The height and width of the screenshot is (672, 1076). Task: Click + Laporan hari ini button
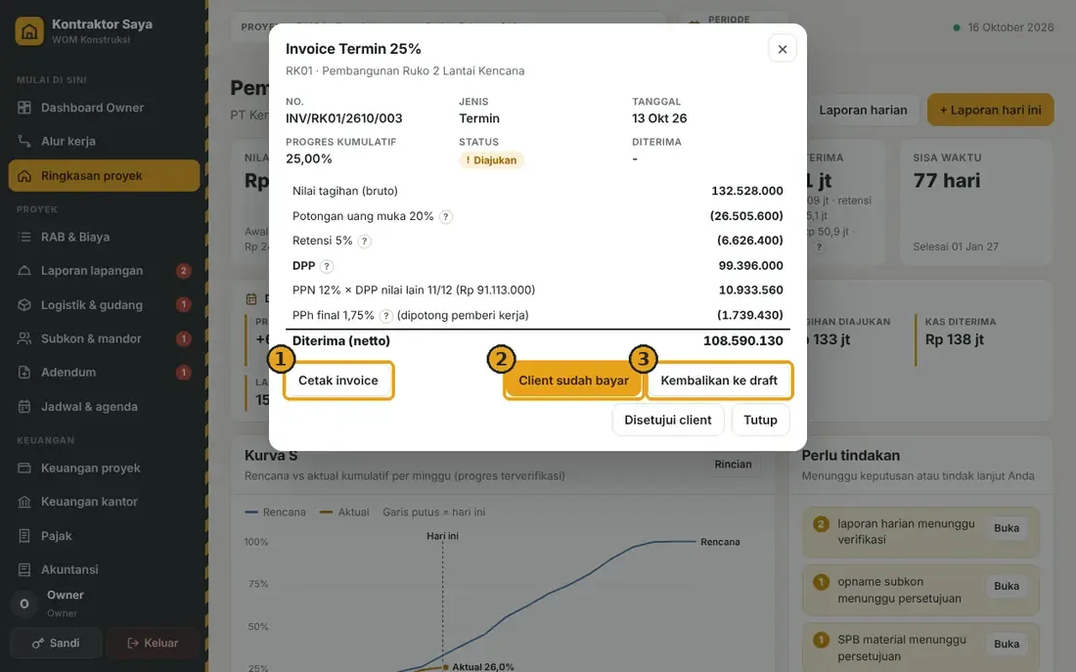point(990,110)
